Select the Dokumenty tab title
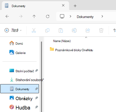This screenshot has width=116, height=112. 19,6
